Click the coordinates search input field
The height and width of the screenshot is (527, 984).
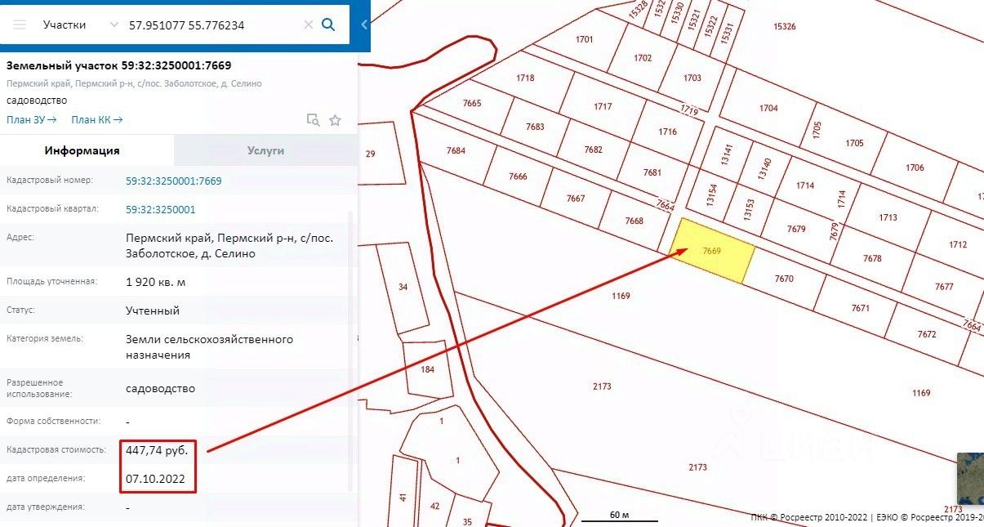[212, 25]
